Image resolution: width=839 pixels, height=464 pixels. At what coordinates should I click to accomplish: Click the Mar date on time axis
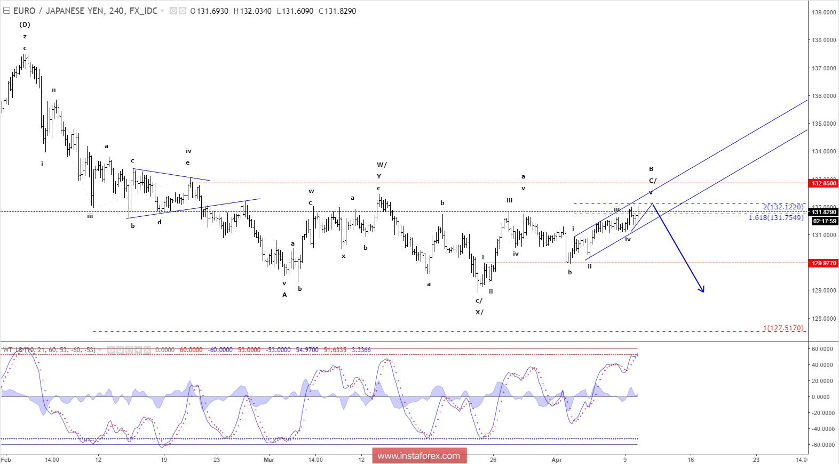click(x=269, y=459)
